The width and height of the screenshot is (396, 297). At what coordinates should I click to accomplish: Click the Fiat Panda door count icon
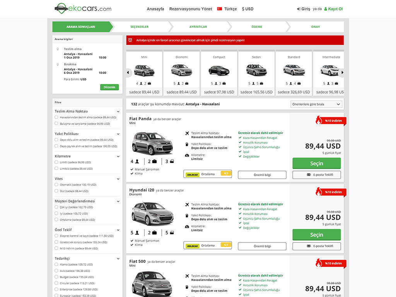[x=172, y=161]
